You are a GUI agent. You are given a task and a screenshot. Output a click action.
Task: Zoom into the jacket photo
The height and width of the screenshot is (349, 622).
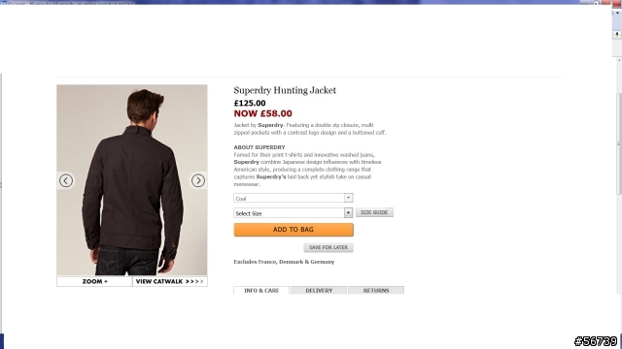coord(94,281)
